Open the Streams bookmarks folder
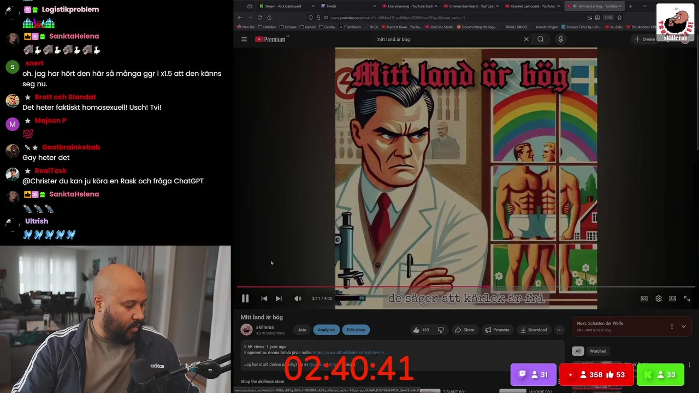The width and height of the screenshot is (699, 393). point(288,27)
